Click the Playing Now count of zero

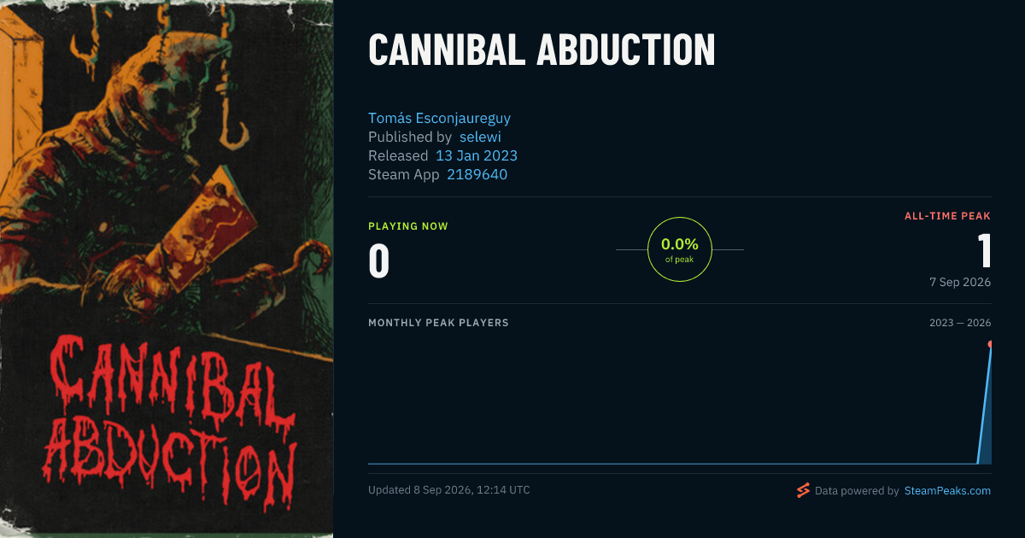(378, 261)
